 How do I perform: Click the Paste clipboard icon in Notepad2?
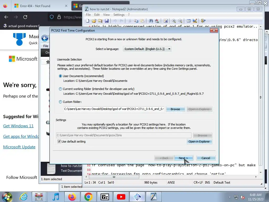coord(142,21)
